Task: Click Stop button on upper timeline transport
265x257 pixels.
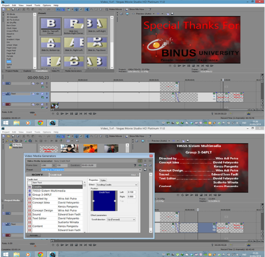Action: click(x=76, y=114)
